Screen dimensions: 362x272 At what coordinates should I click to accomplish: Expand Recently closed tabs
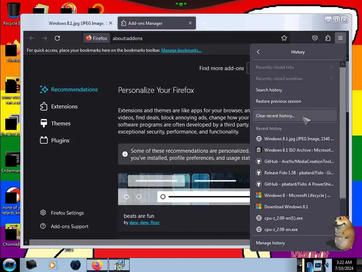click(x=294, y=67)
